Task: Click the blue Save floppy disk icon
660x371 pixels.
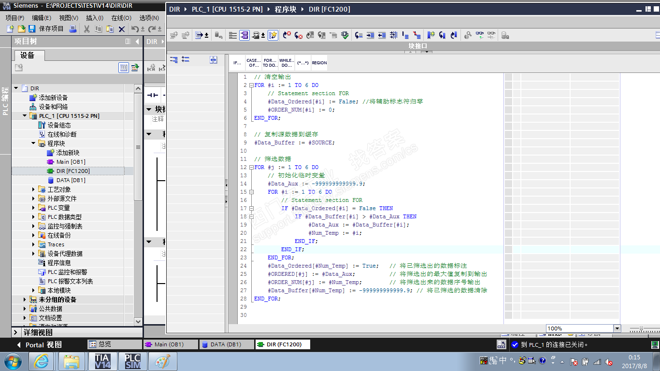Action: pyautogui.click(x=32, y=29)
